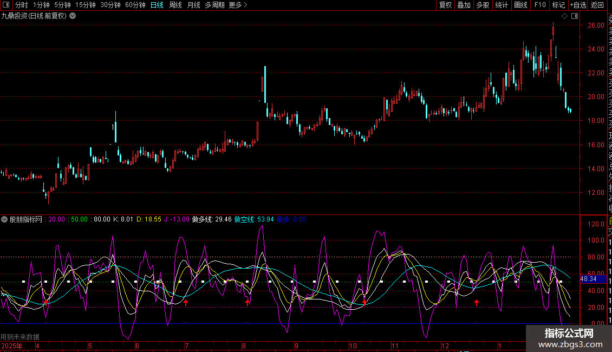Open 多周期 multi-period view
The height and width of the screenshot is (352, 612).
pyautogui.click(x=214, y=5)
